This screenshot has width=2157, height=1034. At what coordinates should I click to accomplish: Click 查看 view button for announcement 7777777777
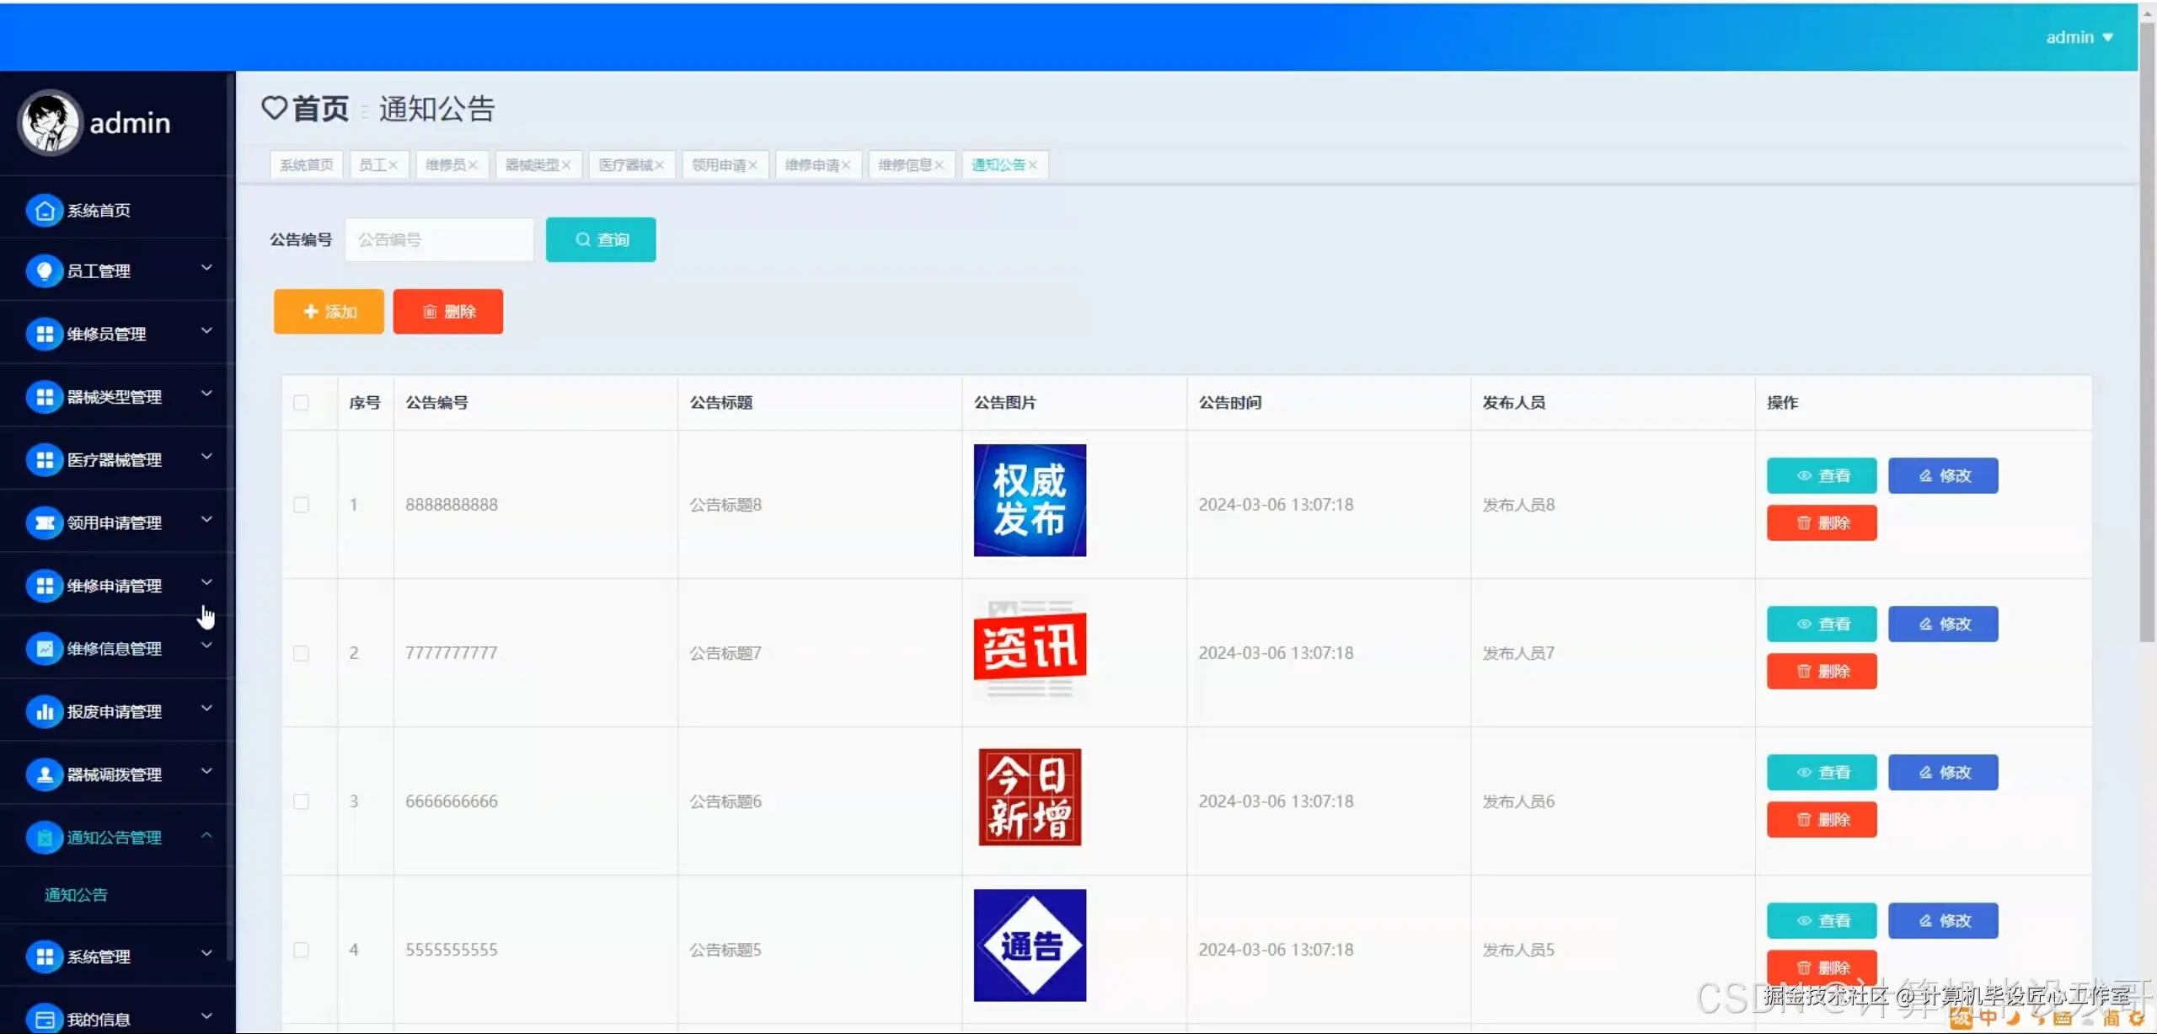1821,624
